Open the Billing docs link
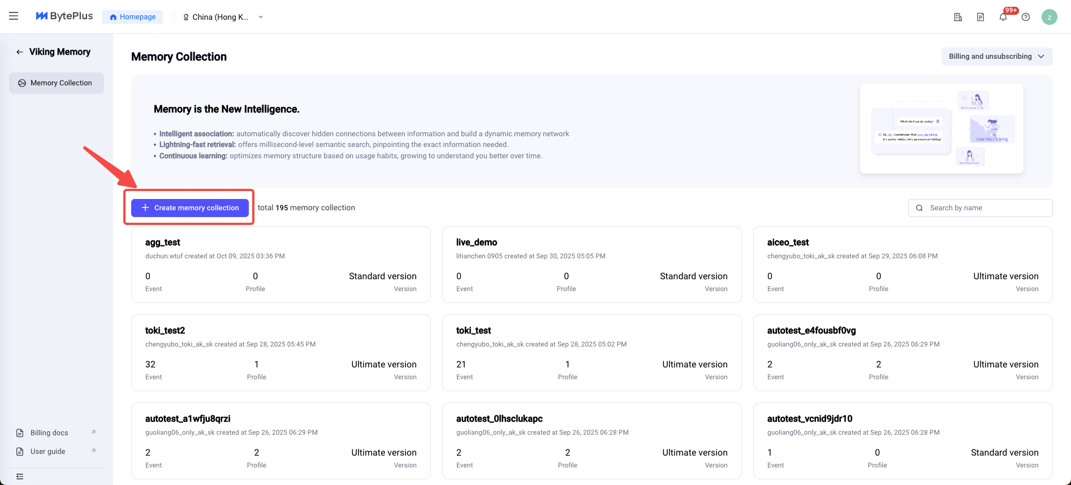The height and width of the screenshot is (485, 1071). point(49,433)
